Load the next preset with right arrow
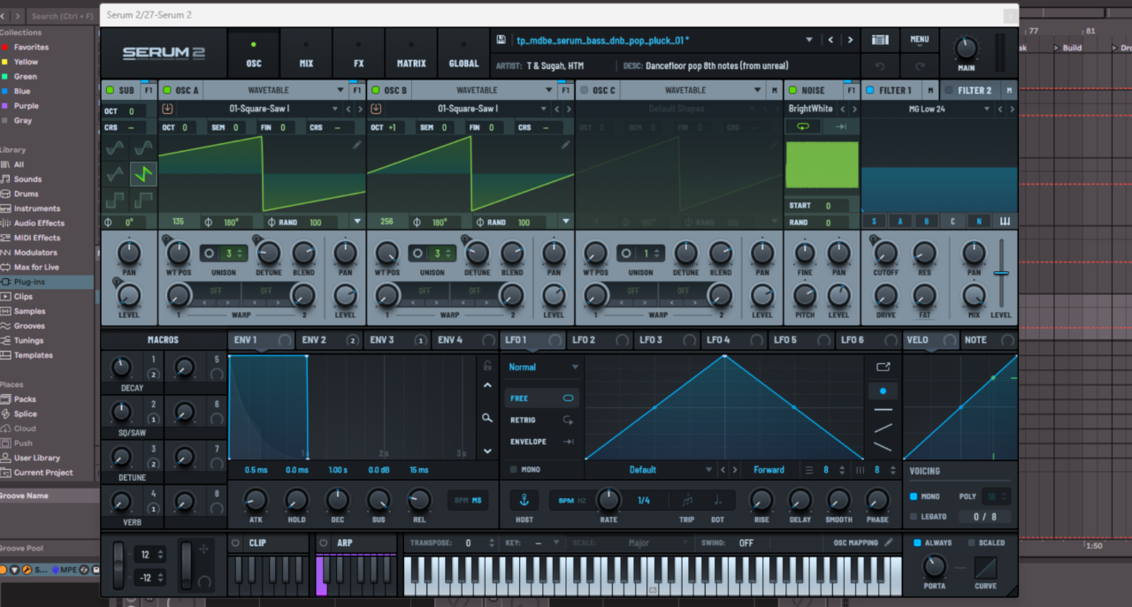The height and width of the screenshot is (607, 1132). click(850, 40)
